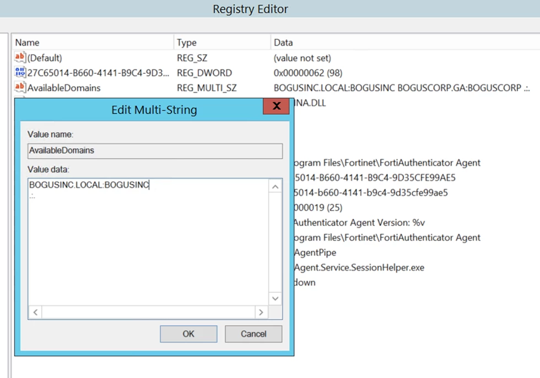Click the vertical scrollbar down arrow

pyautogui.click(x=275, y=298)
